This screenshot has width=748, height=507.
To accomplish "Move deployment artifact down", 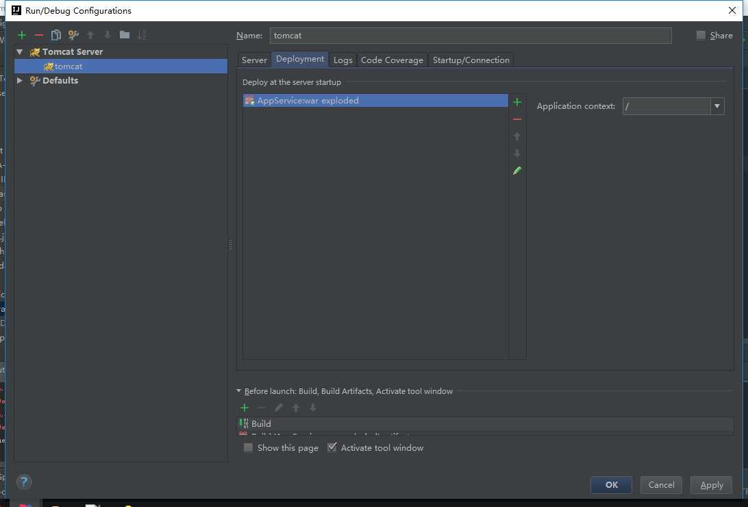I will coord(517,153).
